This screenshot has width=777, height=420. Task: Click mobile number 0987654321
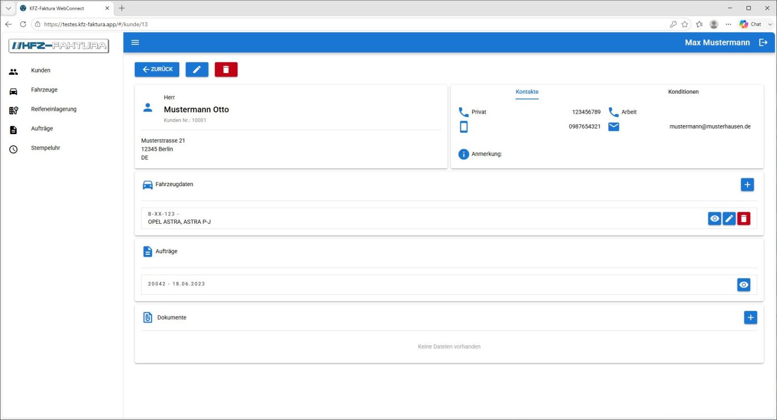coord(584,127)
